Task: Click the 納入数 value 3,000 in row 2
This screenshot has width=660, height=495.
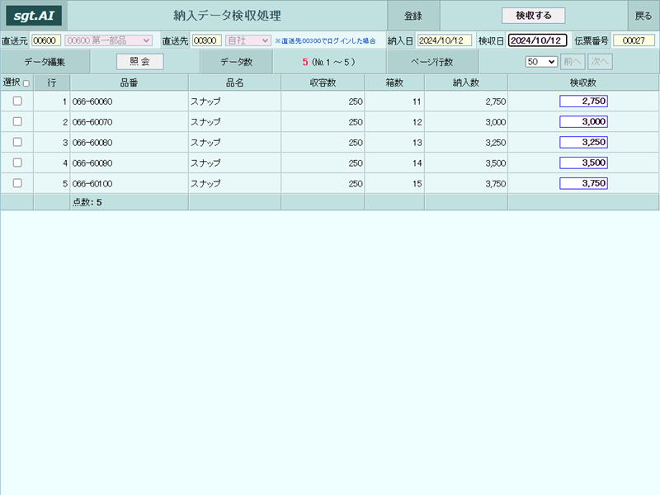Action: [496, 122]
